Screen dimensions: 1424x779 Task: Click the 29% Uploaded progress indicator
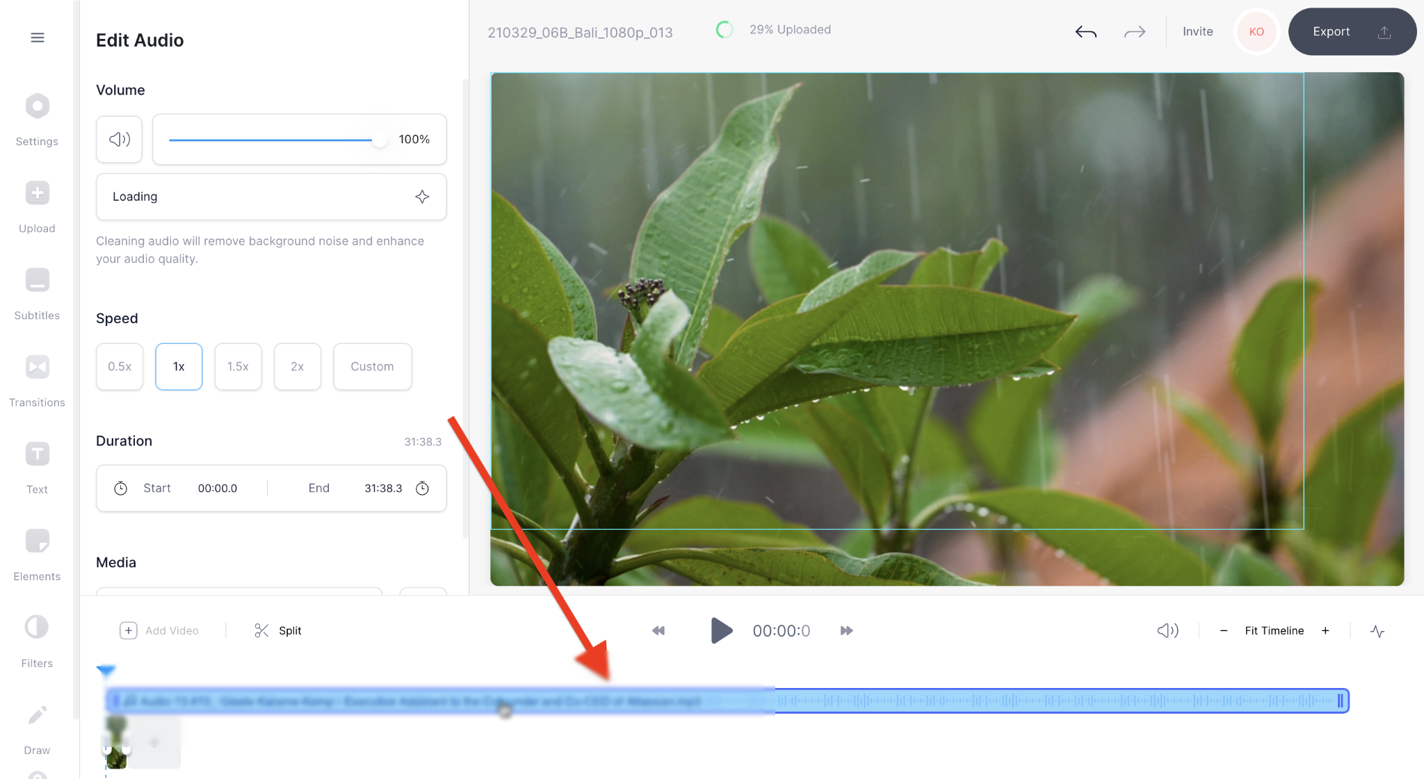[x=774, y=30]
